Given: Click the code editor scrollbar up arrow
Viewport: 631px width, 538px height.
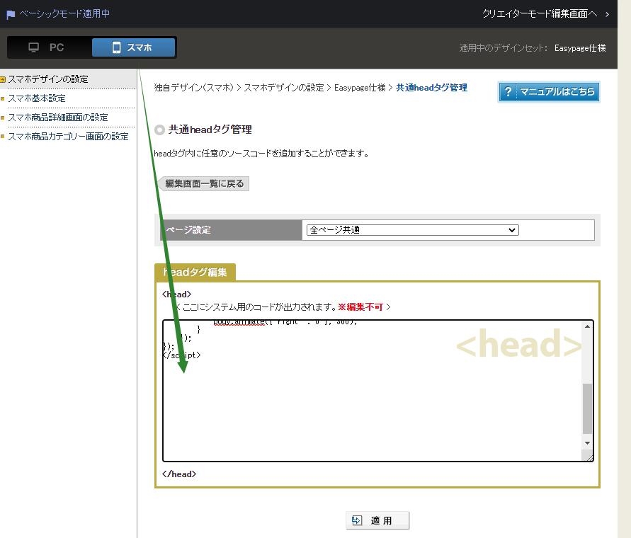Looking at the screenshot, I should (x=588, y=326).
